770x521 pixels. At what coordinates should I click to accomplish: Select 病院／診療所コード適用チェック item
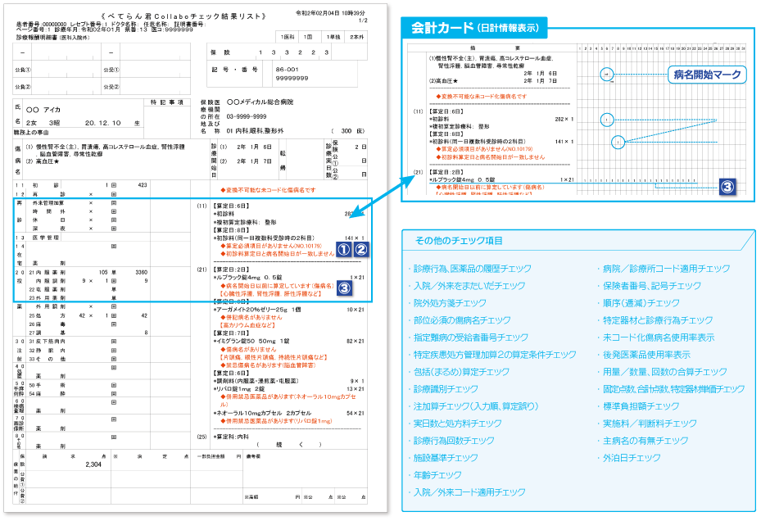point(666,269)
